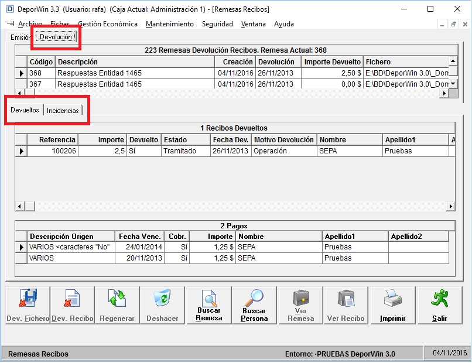The height and width of the screenshot is (363, 472).
Task: Select receipt reference 100206 cell
Action: 53,151
